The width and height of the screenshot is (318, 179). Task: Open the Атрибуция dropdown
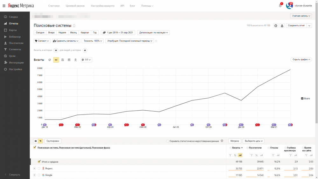click(129, 41)
